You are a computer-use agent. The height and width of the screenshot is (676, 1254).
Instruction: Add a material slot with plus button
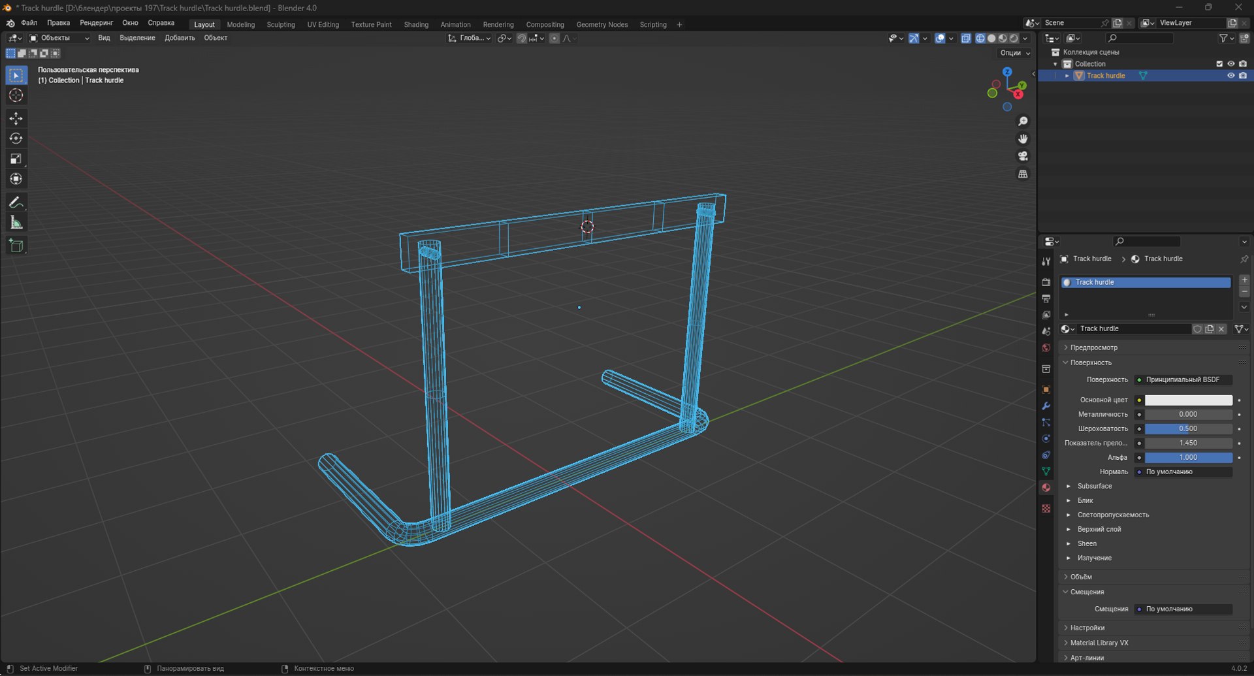click(1244, 280)
